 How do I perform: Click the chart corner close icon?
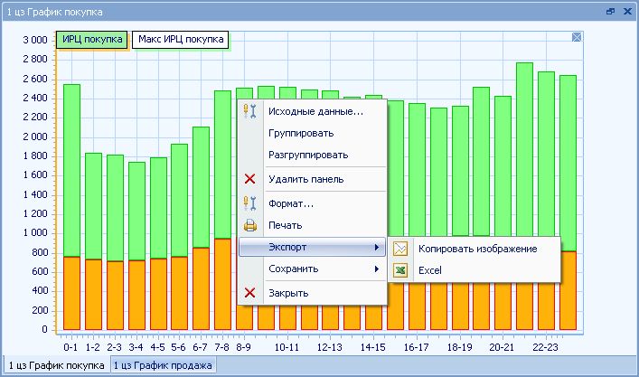click(x=576, y=37)
